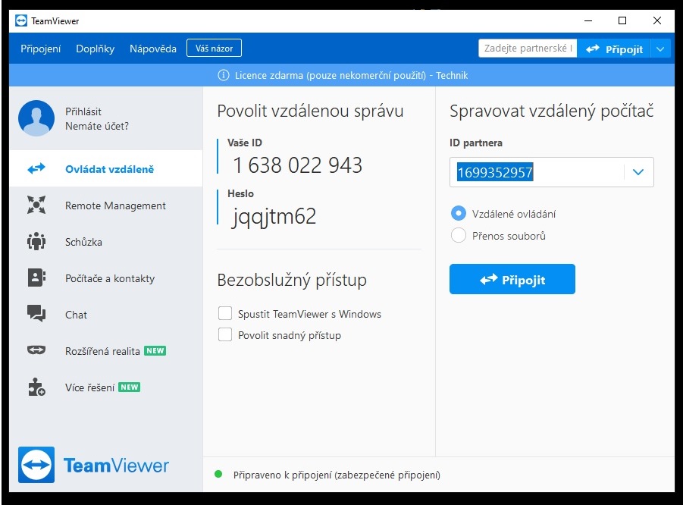Click the Více řešení puzzle icon

click(x=36, y=387)
